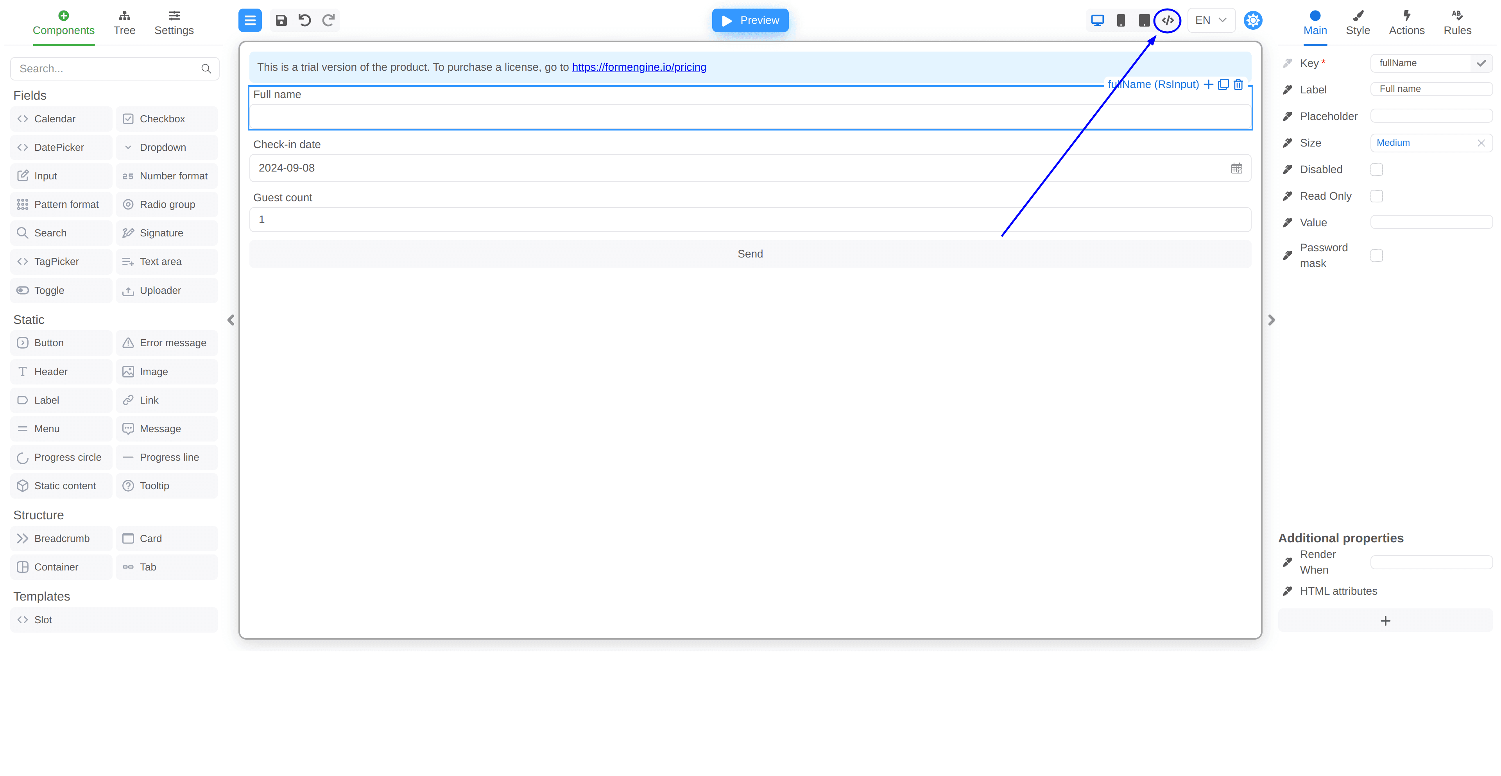The width and height of the screenshot is (1501, 776).
Task: Open builder settings via the gear icon
Action: 1253,20
